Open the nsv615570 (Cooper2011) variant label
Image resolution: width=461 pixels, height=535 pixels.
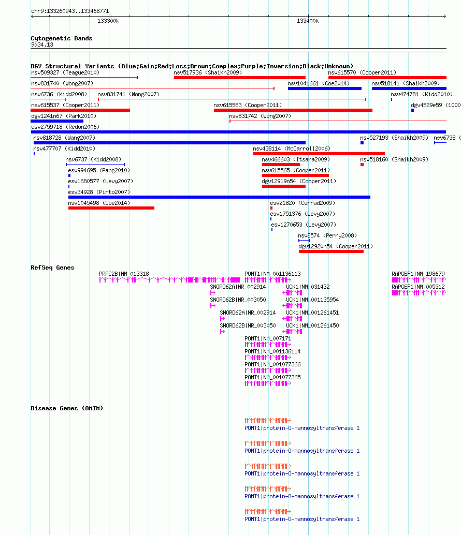(x=362, y=72)
